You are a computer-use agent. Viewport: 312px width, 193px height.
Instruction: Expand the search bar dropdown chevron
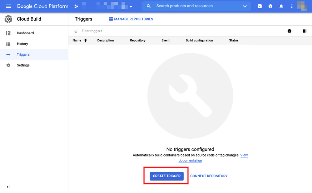pyautogui.click(x=245, y=6)
